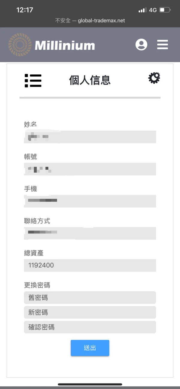Focus the 新密碼 input field
Image resolution: width=180 pixels, height=389 pixels.
[x=90, y=312]
